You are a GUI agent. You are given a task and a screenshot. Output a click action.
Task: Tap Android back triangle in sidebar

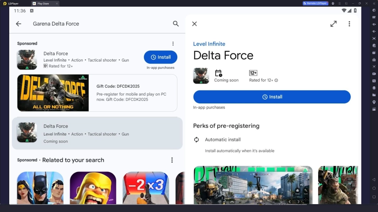click(x=374, y=180)
